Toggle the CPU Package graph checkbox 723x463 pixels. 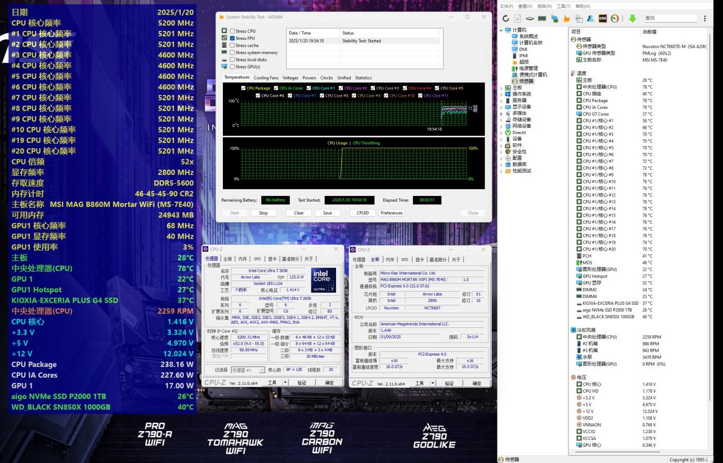243,88
